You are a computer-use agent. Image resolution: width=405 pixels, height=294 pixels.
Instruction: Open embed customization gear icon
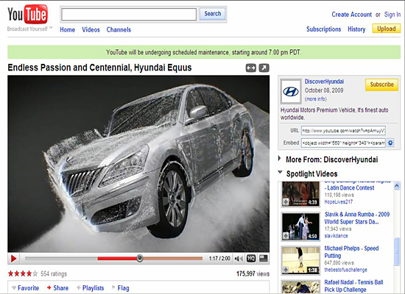point(390,143)
